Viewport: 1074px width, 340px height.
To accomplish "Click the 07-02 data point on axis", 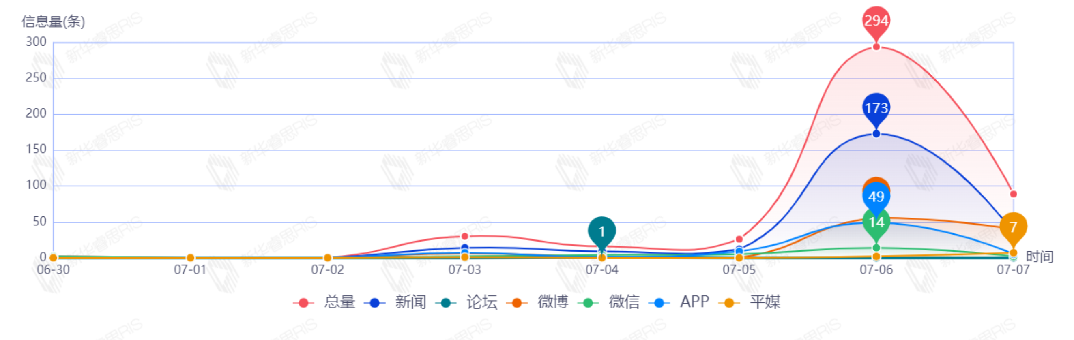I will [328, 258].
